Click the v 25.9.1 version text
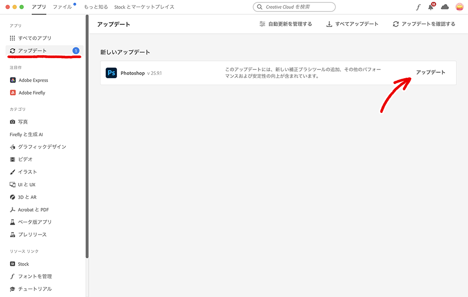468x297 pixels. click(154, 73)
